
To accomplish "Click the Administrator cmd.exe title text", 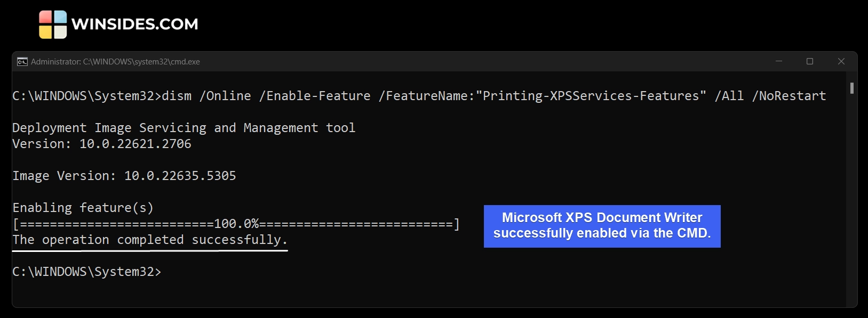I will [115, 62].
